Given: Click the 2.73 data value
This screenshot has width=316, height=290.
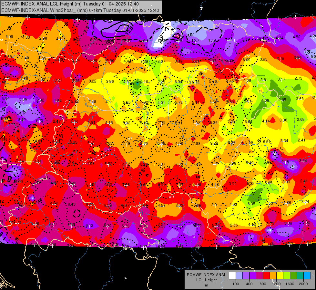Looking at the screenshot, I should [299, 78].
